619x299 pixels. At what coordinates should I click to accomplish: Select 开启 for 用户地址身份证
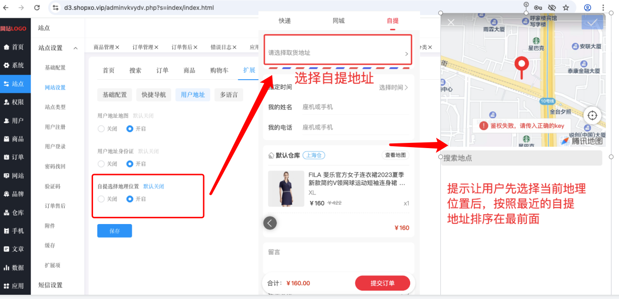129,164
